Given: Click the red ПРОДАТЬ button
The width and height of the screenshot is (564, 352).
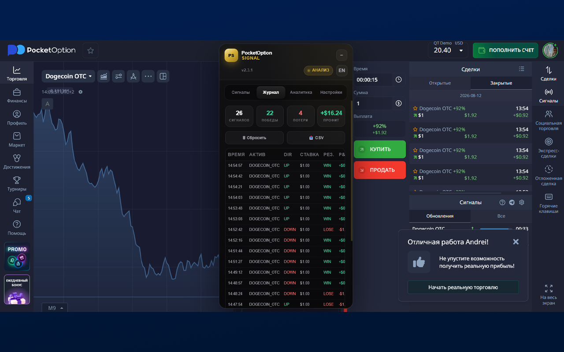Looking at the screenshot, I should (x=379, y=170).
